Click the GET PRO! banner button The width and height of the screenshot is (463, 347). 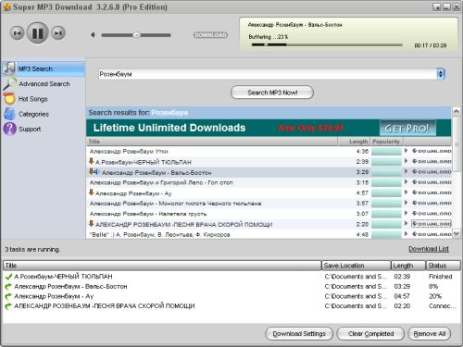tap(407, 128)
